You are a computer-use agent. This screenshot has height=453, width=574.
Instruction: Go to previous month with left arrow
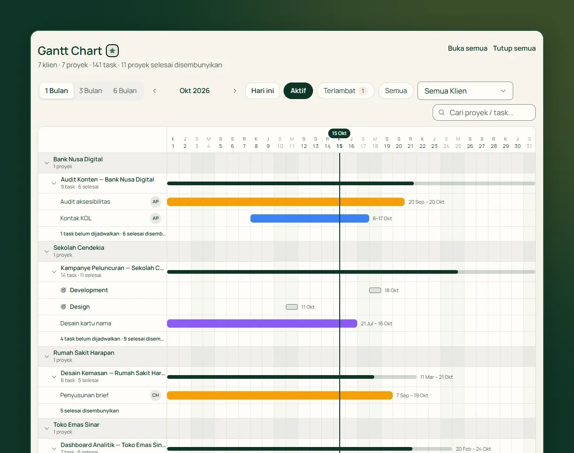tap(155, 91)
